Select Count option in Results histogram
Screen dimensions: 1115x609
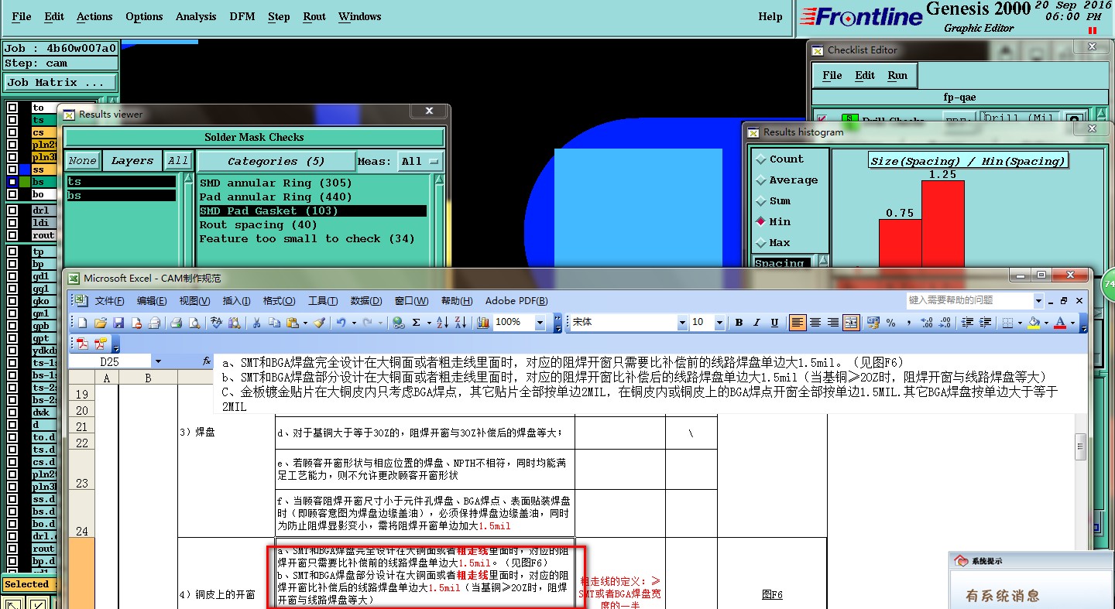[x=760, y=159]
